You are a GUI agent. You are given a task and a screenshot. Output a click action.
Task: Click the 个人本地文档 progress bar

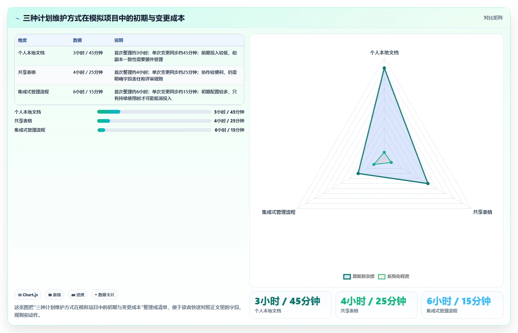click(154, 112)
